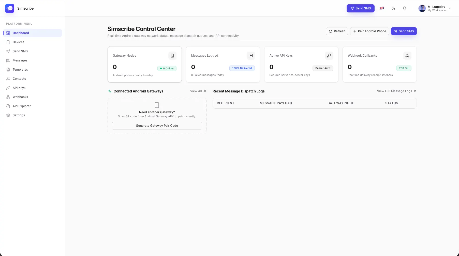This screenshot has height=256, width=459.
Task: Open Dashboard in the sidebar
Action: coord(32,33)
